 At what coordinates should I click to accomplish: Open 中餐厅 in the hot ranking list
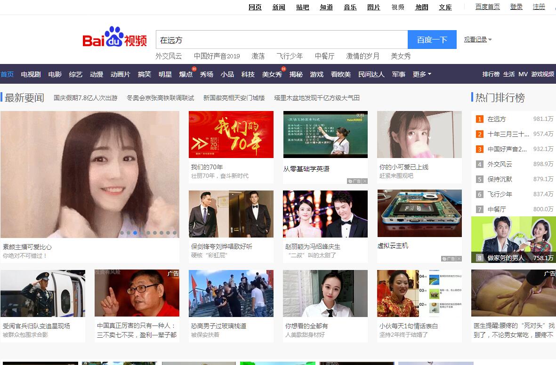click(496, 209)
